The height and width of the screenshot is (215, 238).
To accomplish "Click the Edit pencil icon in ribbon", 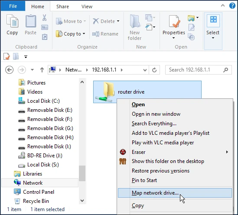I will pos(192,27).
